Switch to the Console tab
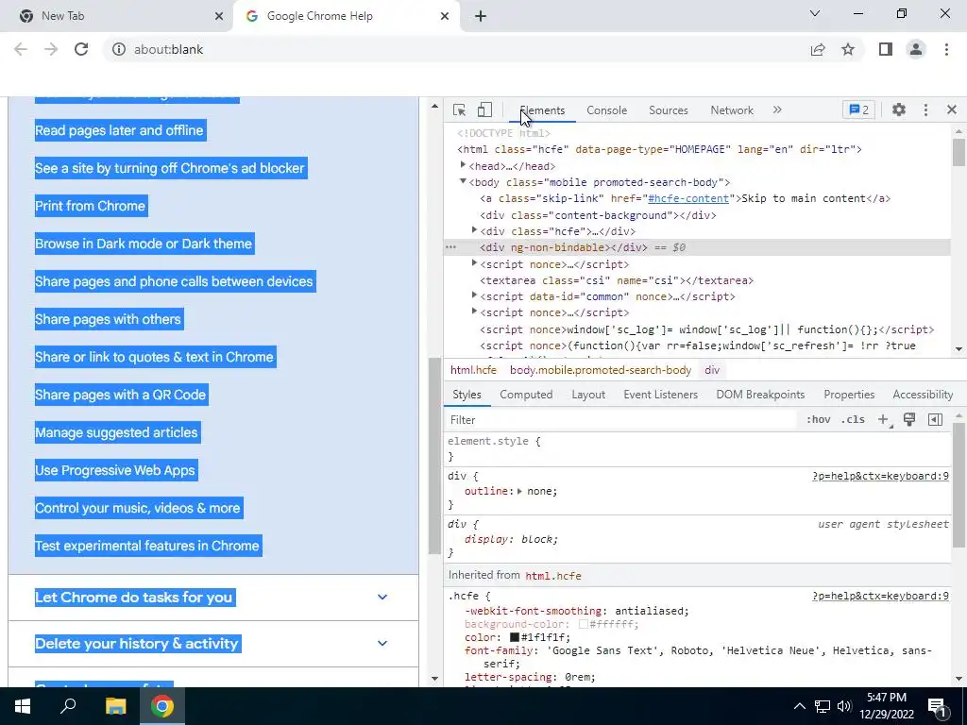The width and height of the screenshot is (967, 725). [606, 110]
